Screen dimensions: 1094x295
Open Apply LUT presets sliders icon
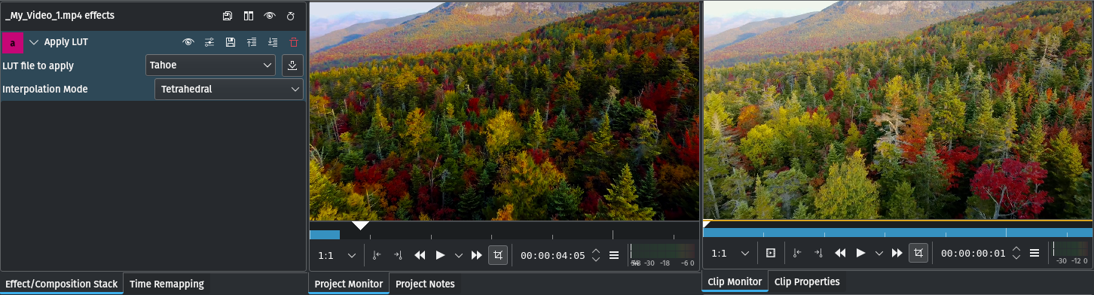(209, 42)
